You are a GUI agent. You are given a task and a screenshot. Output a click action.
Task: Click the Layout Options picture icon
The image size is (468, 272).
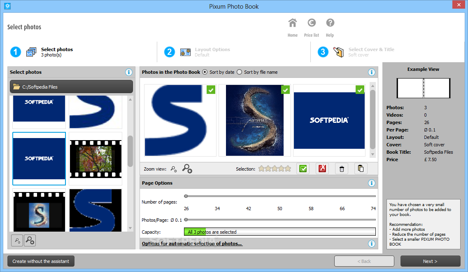tap(185, 52)
